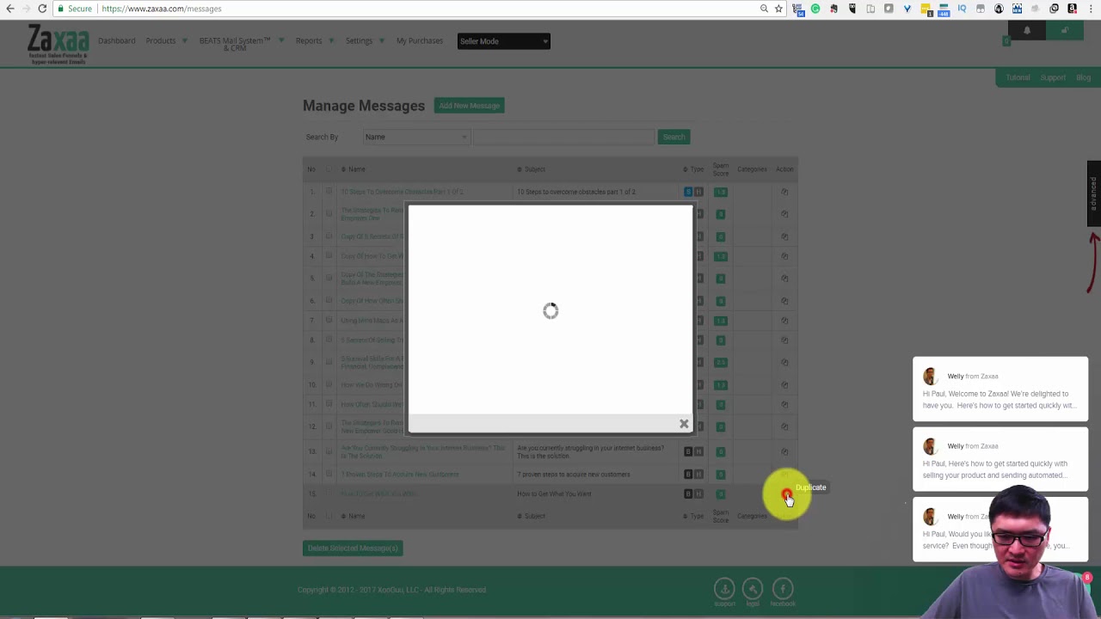Open message 'Are You Currently Struggling In Your Internet Business'
This screenshot has height=619, width=1101.
click(423, 451)
